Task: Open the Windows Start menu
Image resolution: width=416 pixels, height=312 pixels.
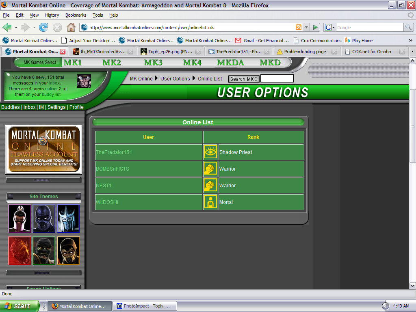Action: 19,306
